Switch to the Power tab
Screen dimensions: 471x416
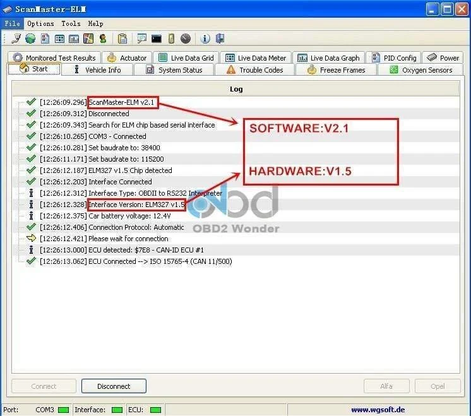(443, 57)
